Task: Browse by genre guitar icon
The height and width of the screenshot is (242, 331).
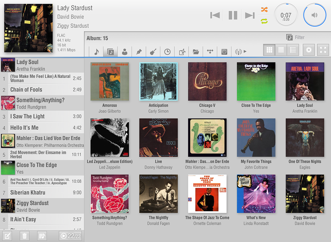Action: coord(153,51)
